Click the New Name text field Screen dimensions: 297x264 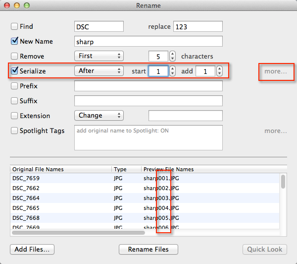[148, 41]
